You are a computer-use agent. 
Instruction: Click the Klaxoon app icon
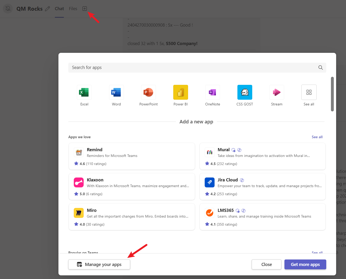coord(79,182)
